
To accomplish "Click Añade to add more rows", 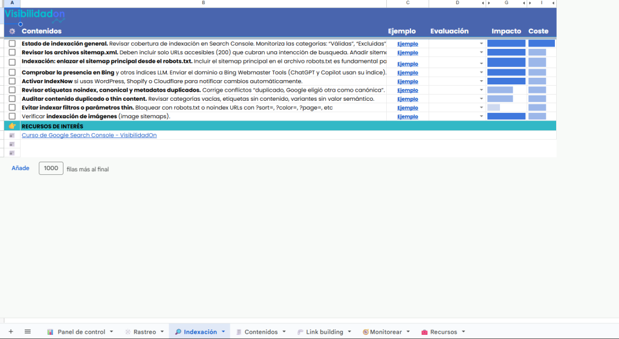I will coord(21,168).
